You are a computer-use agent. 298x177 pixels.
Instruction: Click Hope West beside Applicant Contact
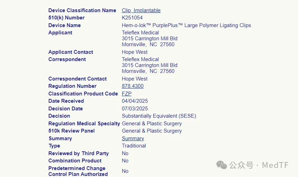point(135,52)
